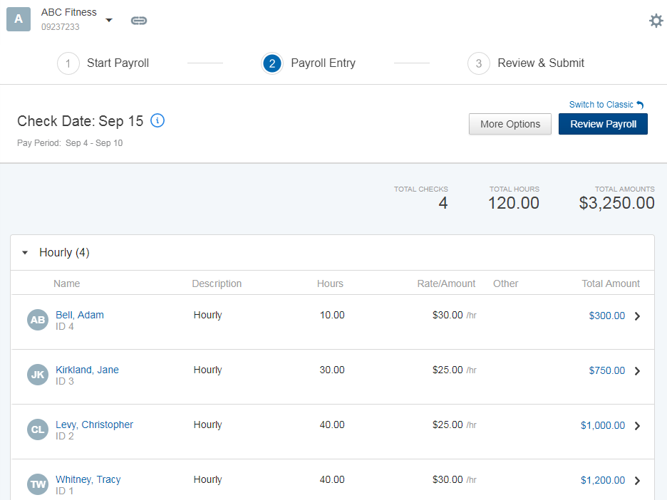The image size is (667, 500).
Task: Click the AB avatar for Adam Bell
Action: click(38, 320)
